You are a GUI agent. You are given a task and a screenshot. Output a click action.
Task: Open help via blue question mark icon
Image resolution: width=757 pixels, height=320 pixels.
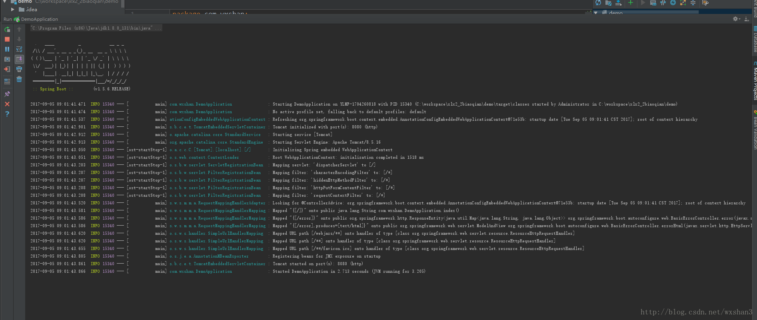pyautogui.click(x=7, y=114)
